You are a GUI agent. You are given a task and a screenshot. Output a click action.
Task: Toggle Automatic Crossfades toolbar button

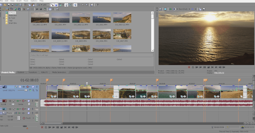click(56, 5)
